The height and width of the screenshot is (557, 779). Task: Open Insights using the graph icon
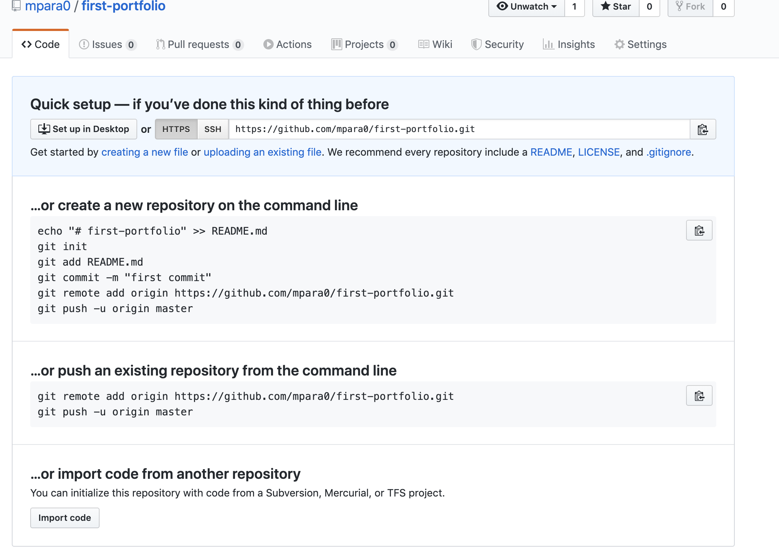(549, 44)
